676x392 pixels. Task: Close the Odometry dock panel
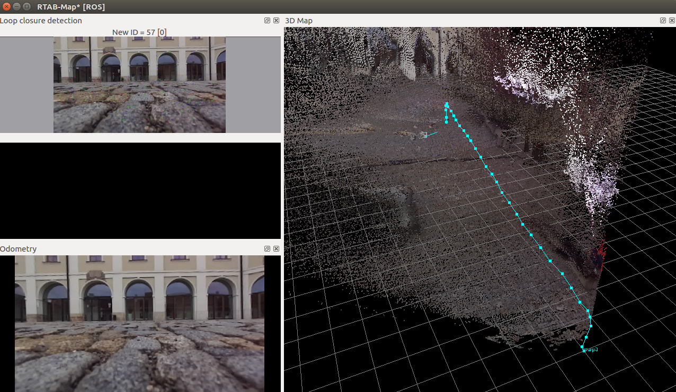tap(276, 249)
